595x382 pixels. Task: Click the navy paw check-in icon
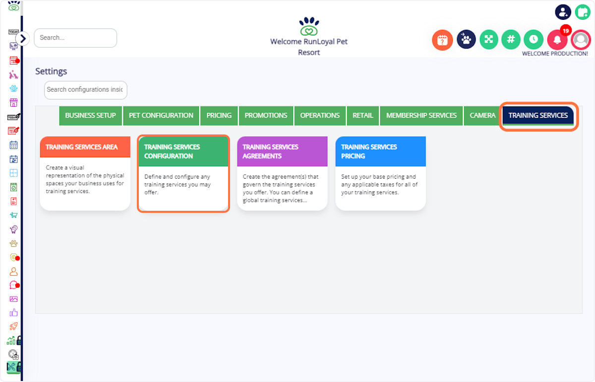[466, 40]
